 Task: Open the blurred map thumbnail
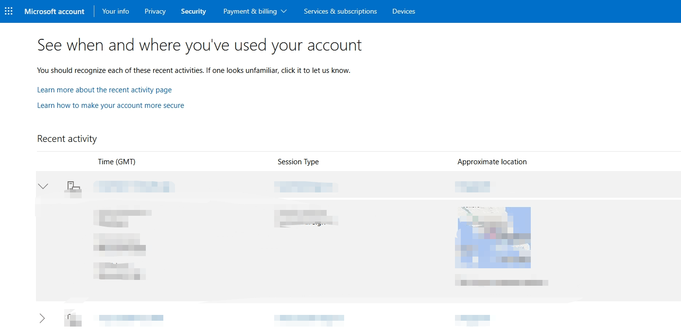pos(493,238)
